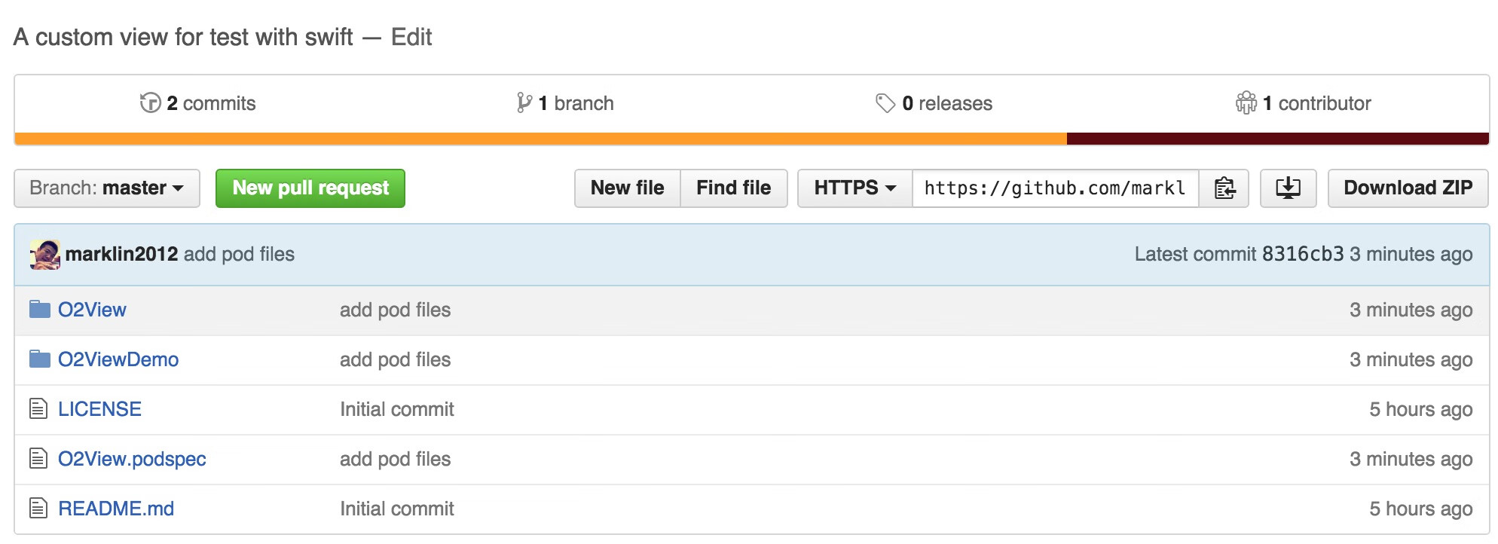Viewport: 1498px width, 544px height.
Task: Open the 0 releases tab
Action: point(934,103)
